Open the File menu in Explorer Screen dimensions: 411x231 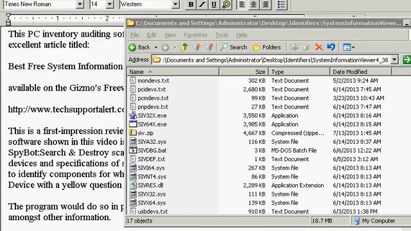pyautogui.click(x=134, y=35)
